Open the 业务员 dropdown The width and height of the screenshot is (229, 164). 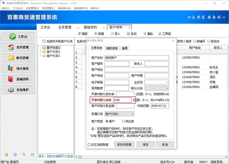pyautogui.click(x=167, y=82)
